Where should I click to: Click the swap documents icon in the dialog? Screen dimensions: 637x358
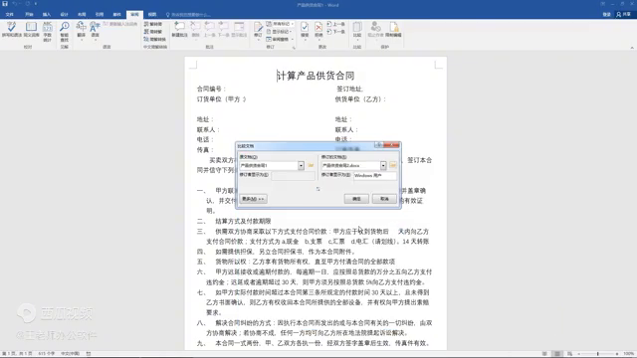[x=318, y=189]
